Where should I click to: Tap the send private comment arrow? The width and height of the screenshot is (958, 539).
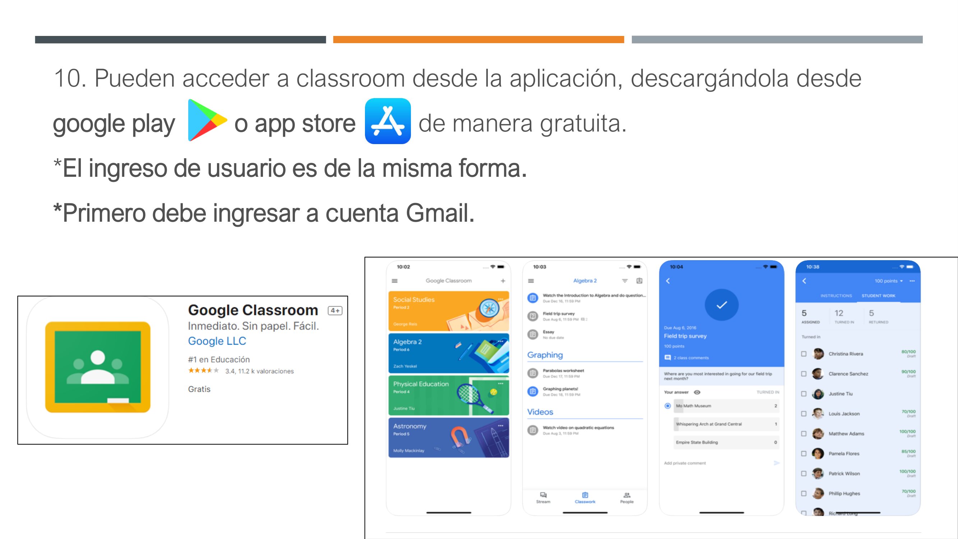(x=777, y=463)
